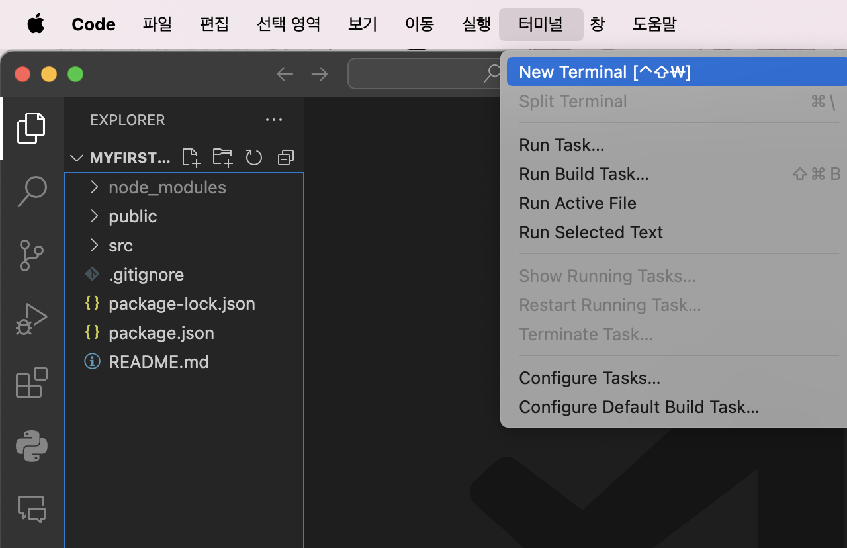Open Explorer Views and More Actions menu
Screen dimensions: 847x548
coord(274,120)
